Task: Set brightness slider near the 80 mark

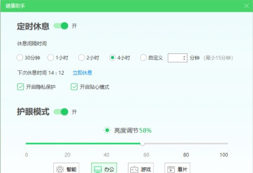Action: [x=186, y=143]
